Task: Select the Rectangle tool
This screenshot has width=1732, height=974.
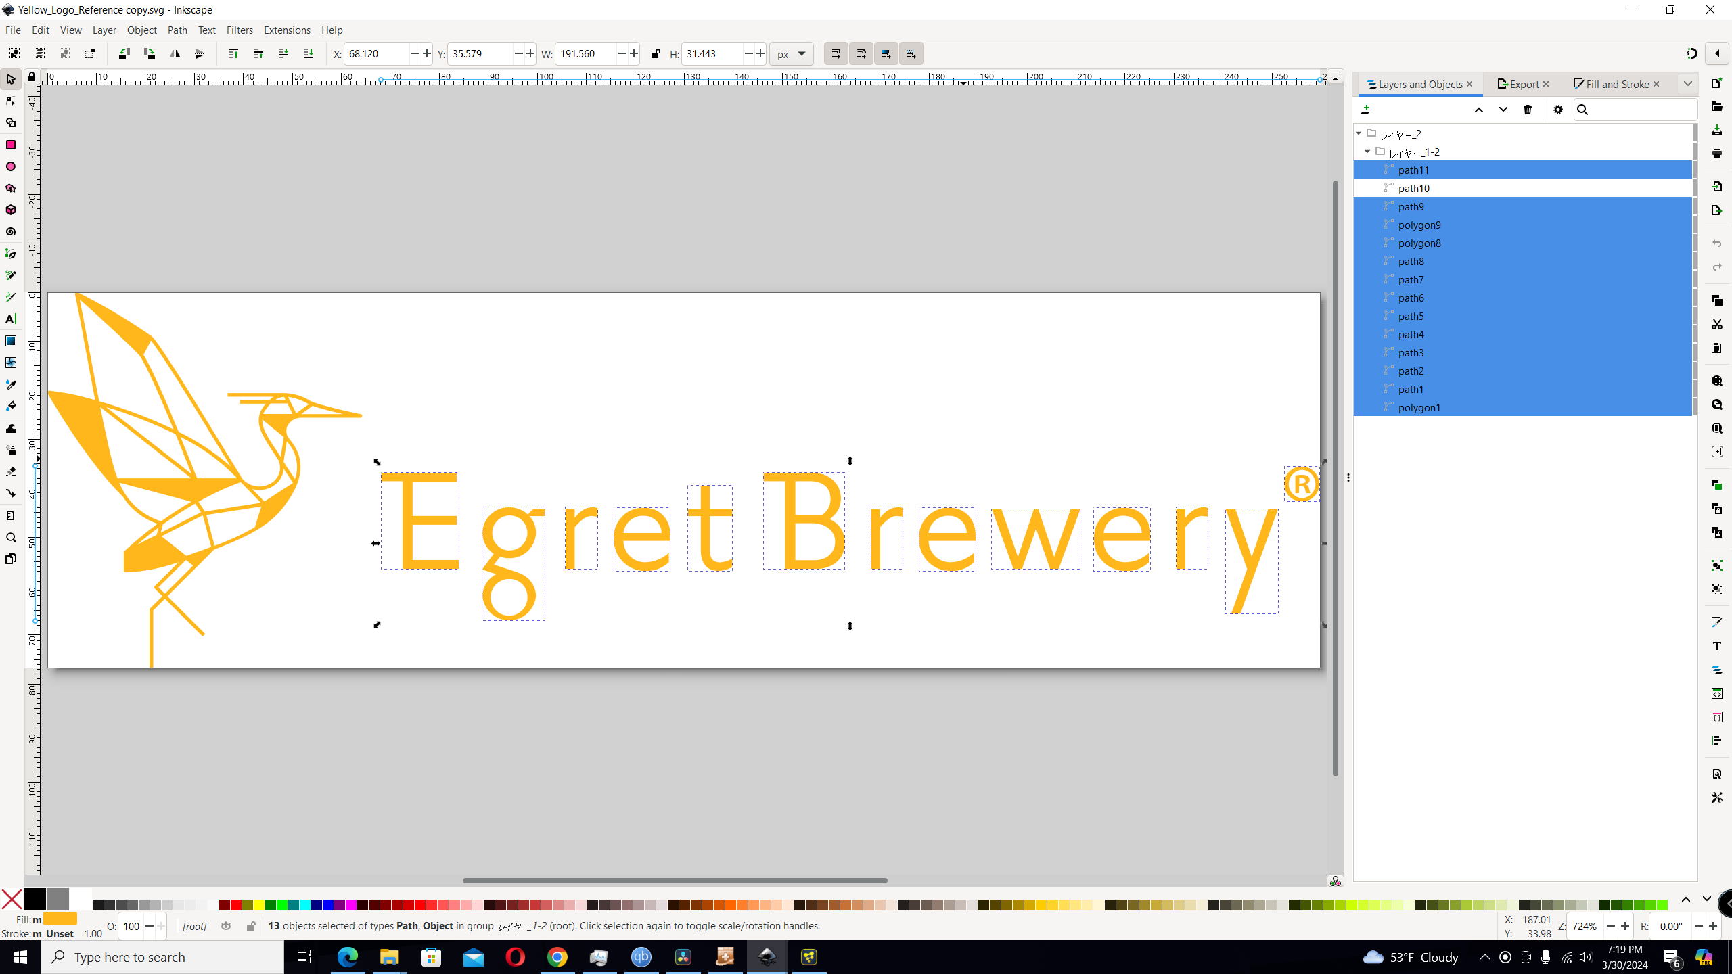Action: [x=11, y=145]
